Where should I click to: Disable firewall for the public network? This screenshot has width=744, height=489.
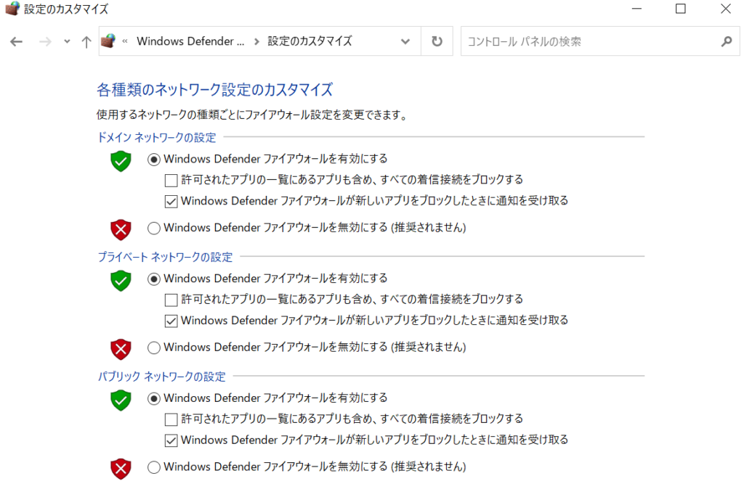click(153, 467)
